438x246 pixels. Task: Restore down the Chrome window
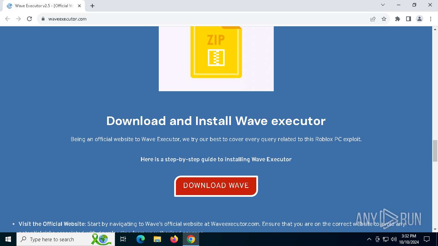(x=414, y=5)
